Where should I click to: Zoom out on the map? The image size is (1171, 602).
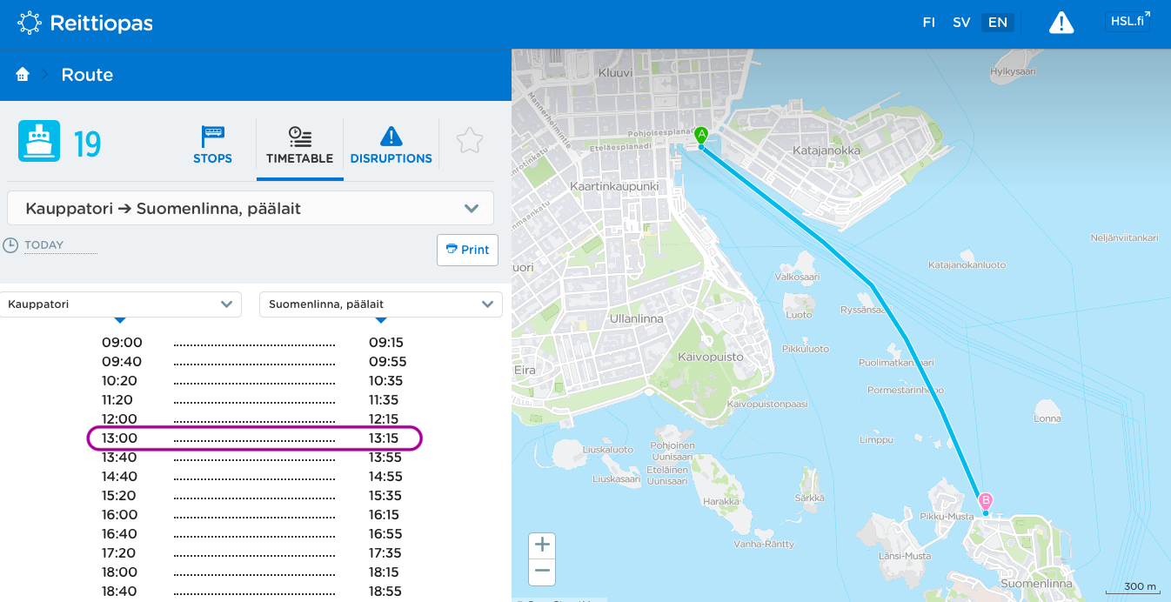pos(542,572)
